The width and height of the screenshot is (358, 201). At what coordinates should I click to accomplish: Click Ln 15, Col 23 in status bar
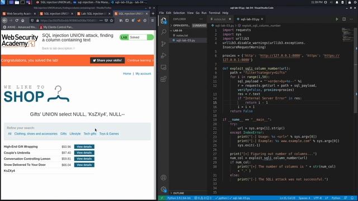coord(288,198)
